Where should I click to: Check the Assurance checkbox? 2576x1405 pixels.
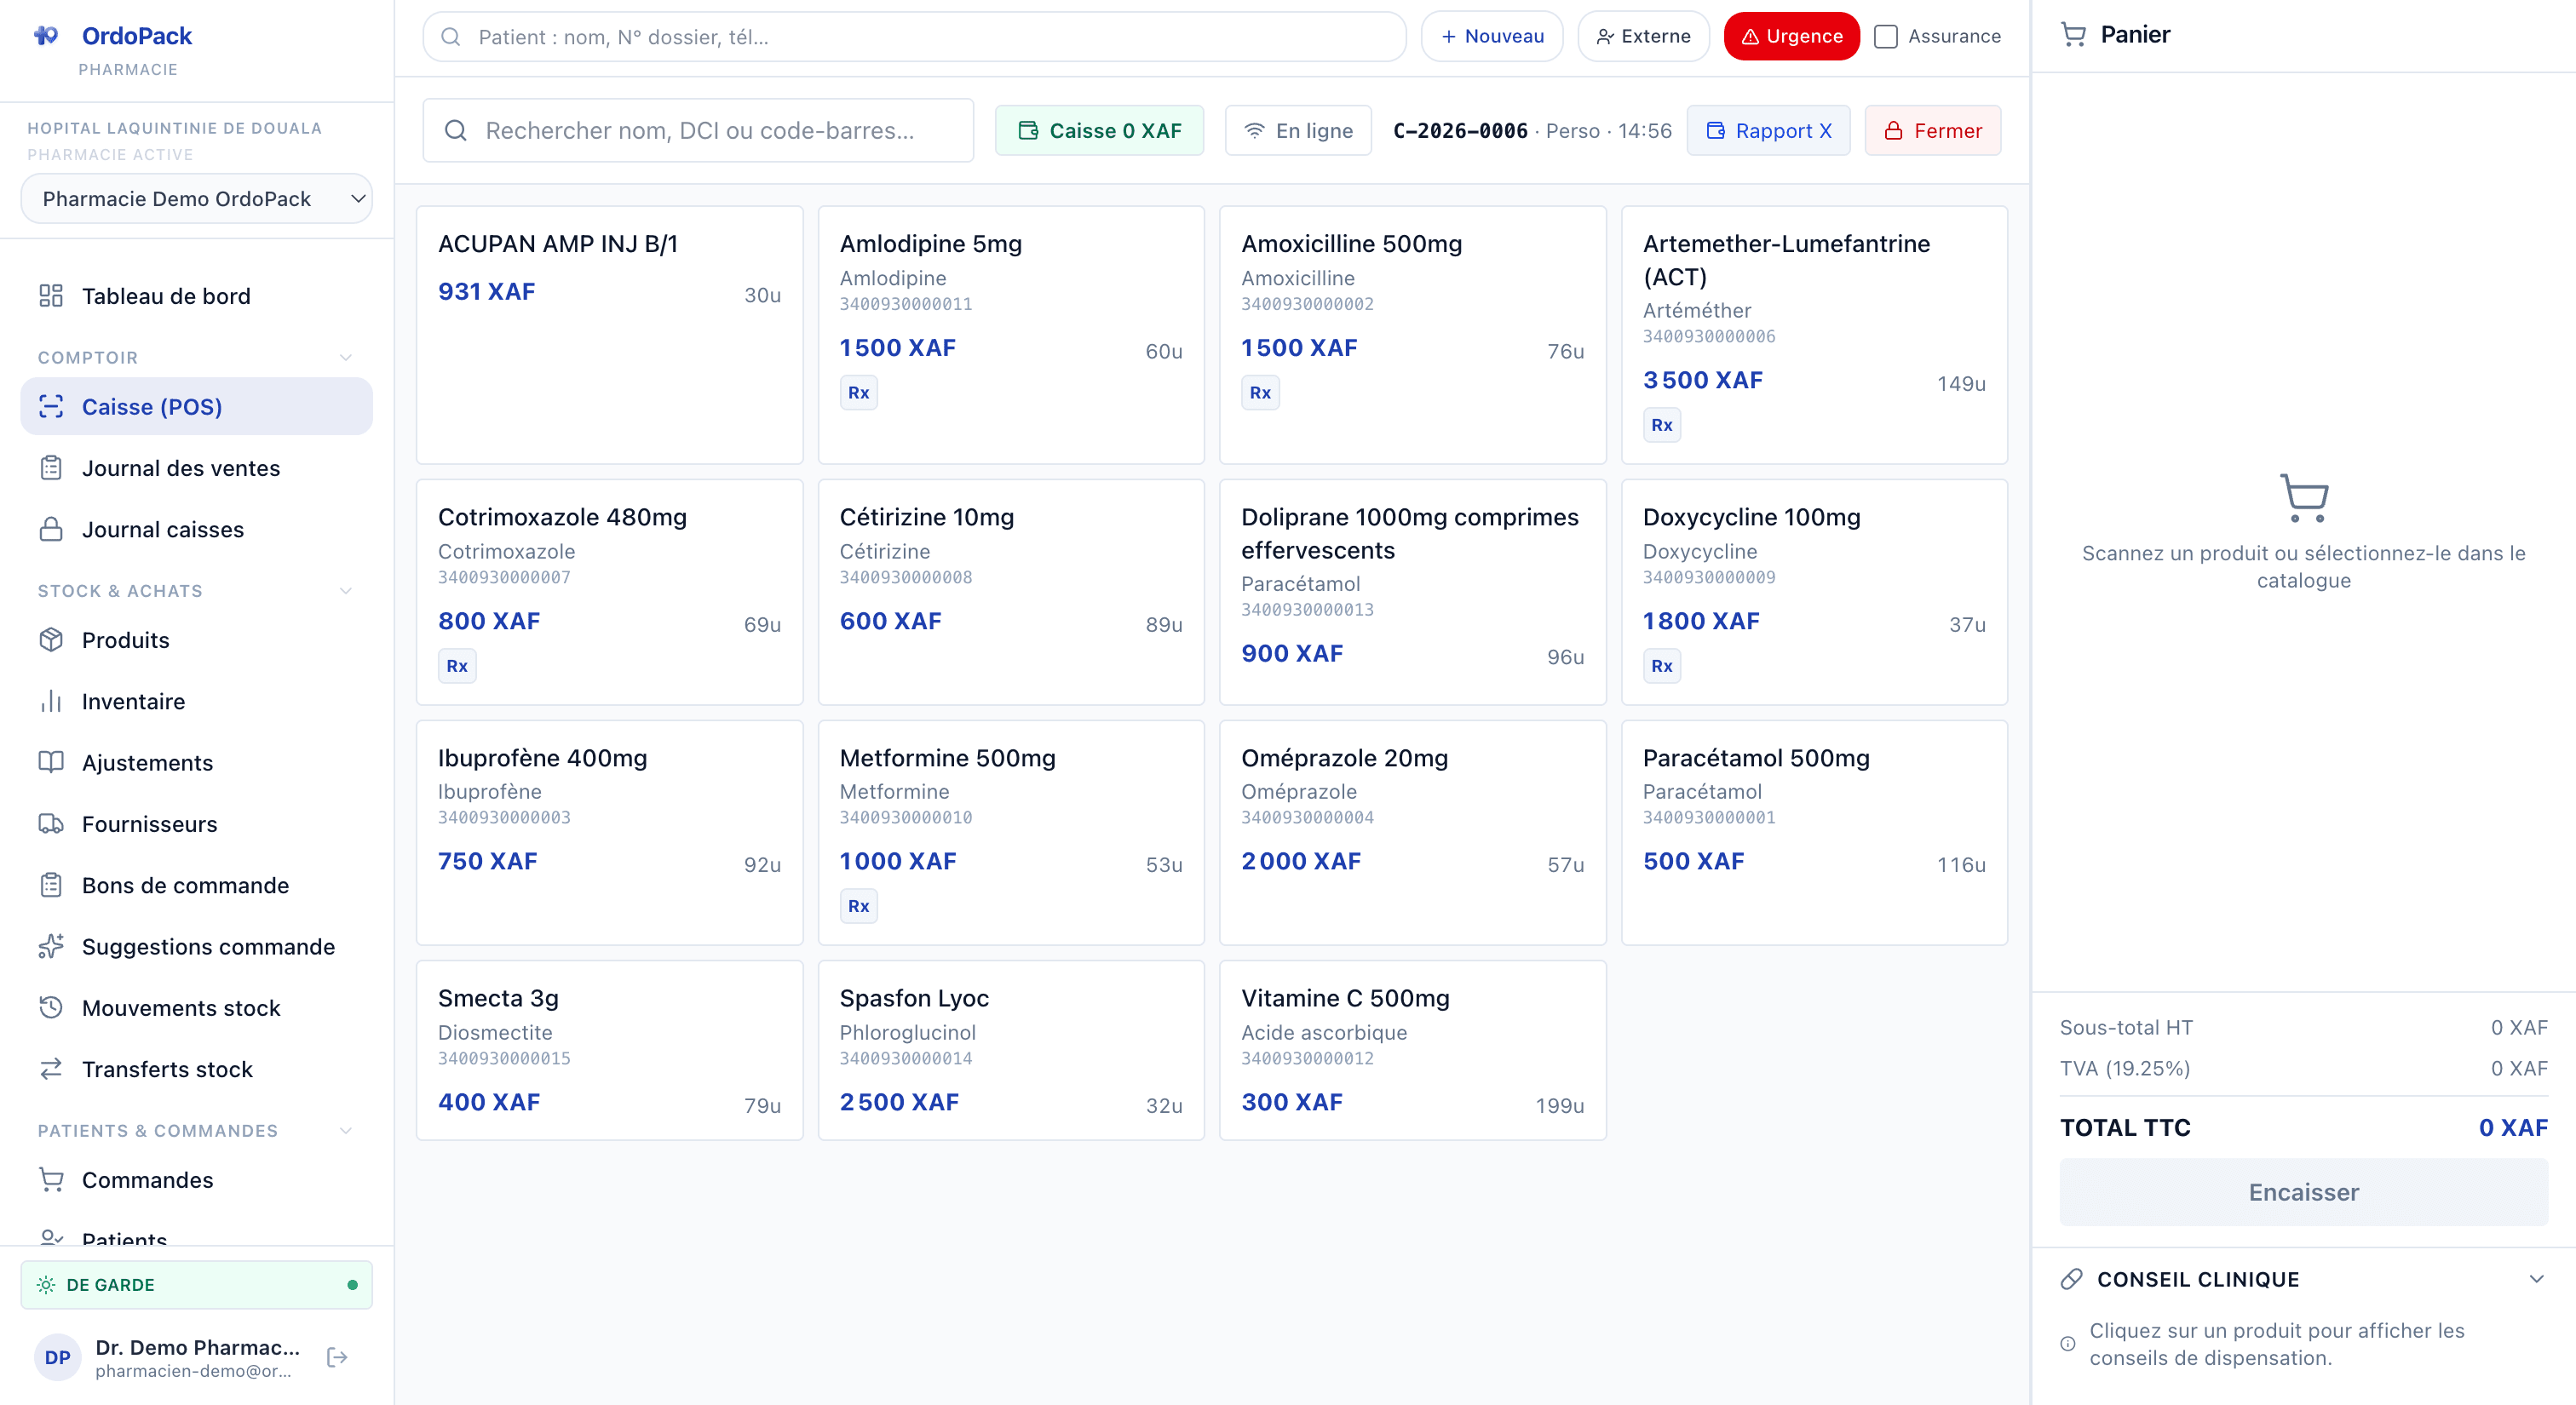[1886, 37]
